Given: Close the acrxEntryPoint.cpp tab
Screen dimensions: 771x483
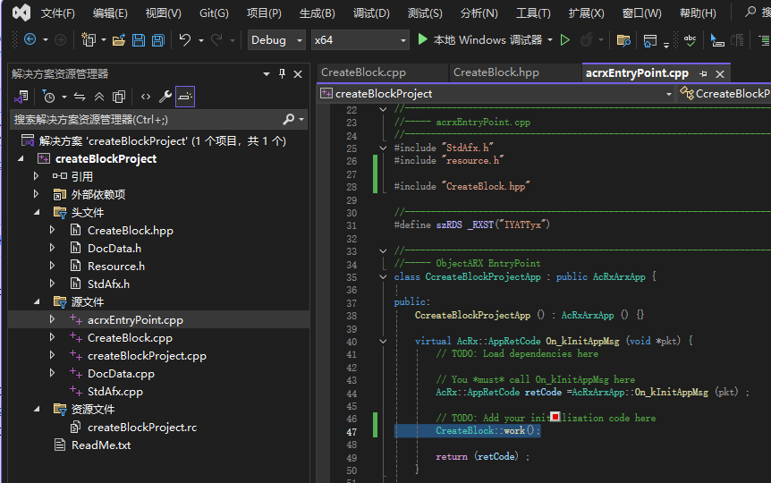Looking at the screenshot, I should pos(720,73).
